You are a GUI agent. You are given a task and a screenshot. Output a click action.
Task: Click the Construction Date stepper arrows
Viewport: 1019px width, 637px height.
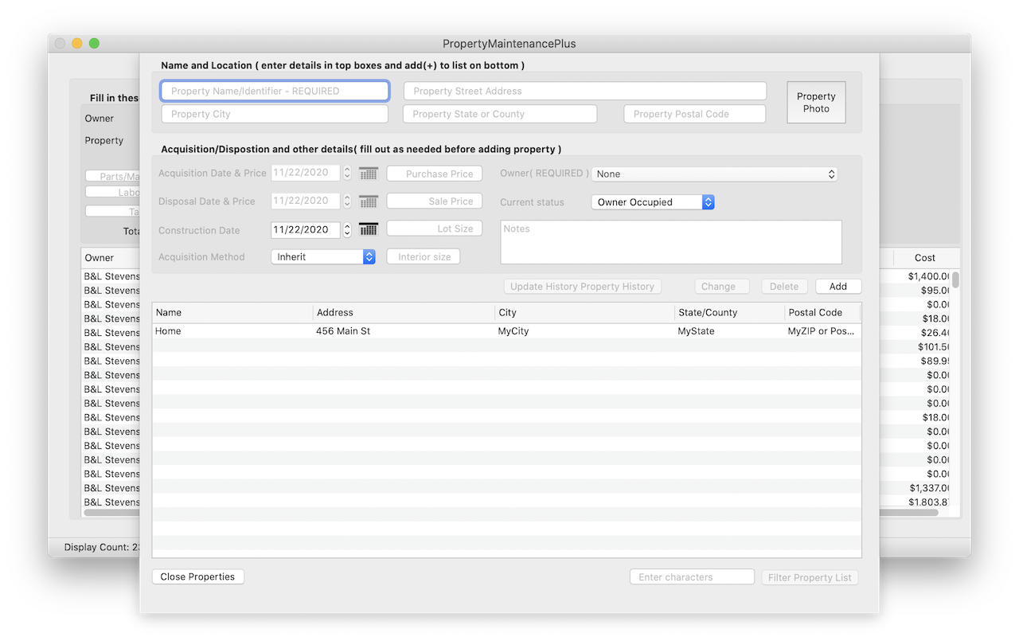click(347, 230)
